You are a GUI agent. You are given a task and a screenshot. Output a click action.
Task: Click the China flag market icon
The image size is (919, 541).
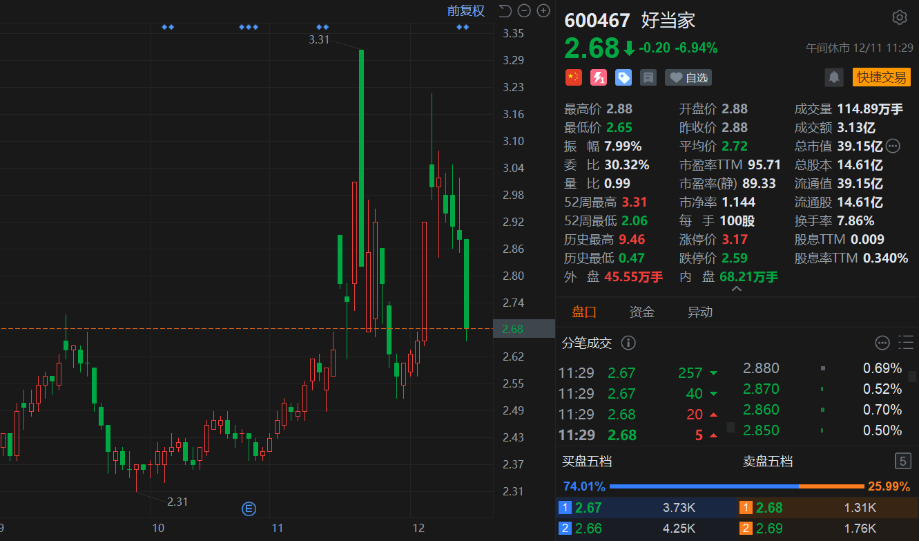(x=573, y=77)
